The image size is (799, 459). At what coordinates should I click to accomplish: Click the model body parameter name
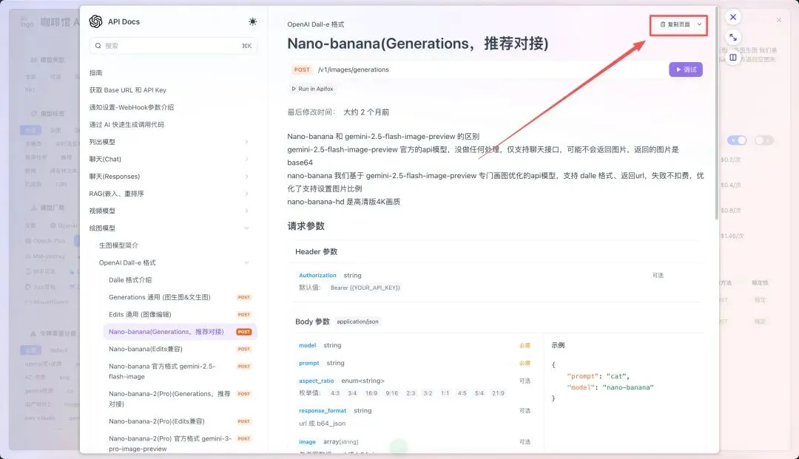[307, 345]
